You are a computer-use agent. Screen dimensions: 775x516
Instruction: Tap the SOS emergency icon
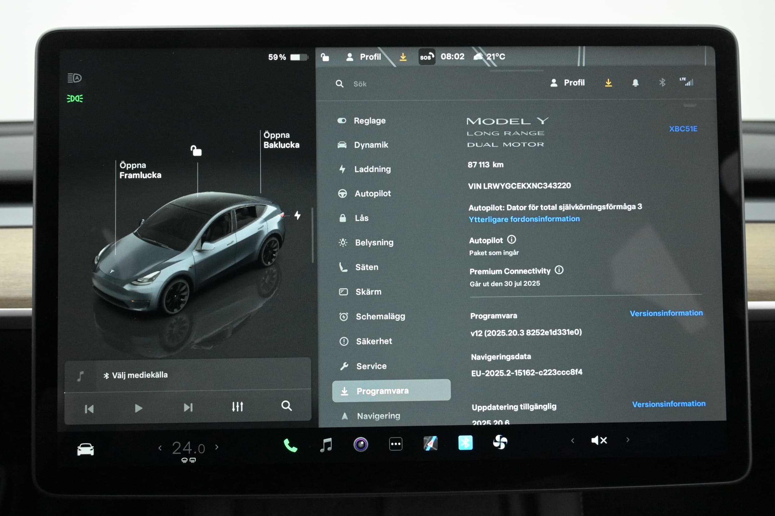click(x=427, y=56)
